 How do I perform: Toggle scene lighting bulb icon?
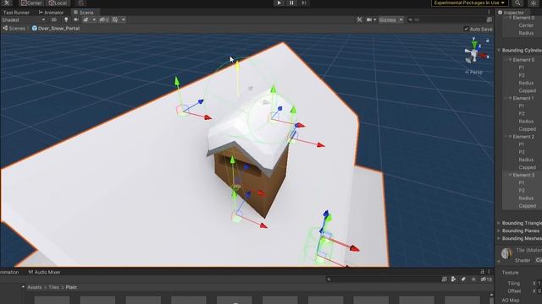[x=66, y=20]
